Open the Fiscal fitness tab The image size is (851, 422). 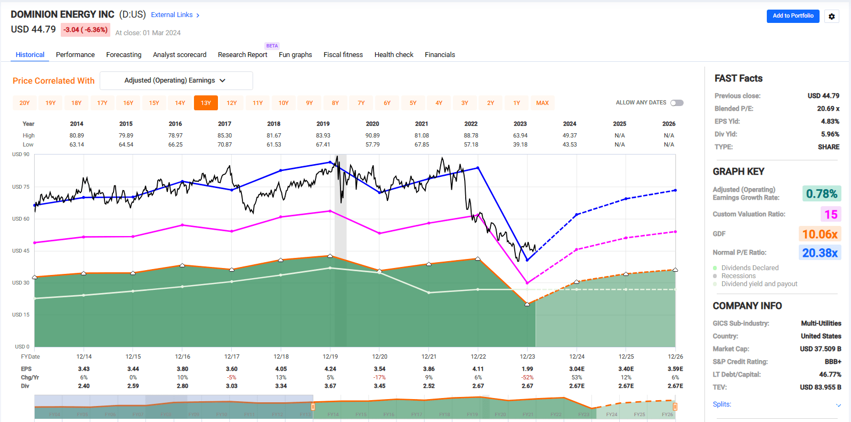[343, 55]
